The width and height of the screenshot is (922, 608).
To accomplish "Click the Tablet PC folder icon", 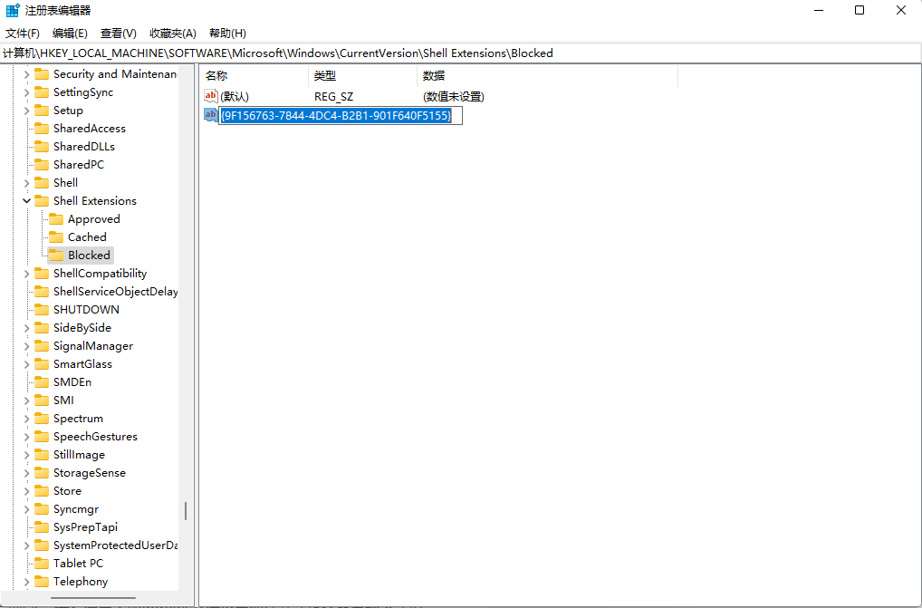I will pyautogui.click(x=42, y=564).
